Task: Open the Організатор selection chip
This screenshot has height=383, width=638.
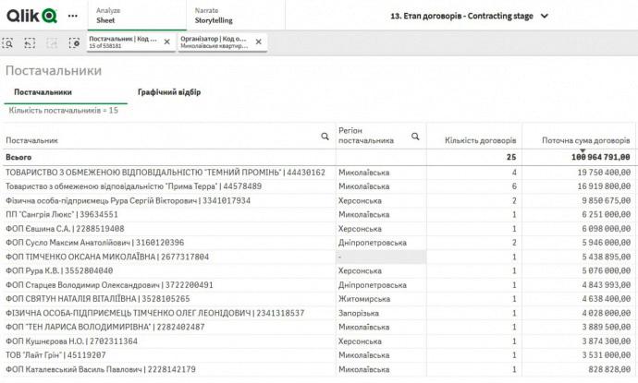Action: (214, 42)
